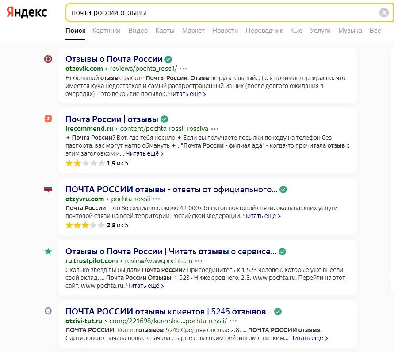Click the otzyvru.com flag favicon

point(48,190)
